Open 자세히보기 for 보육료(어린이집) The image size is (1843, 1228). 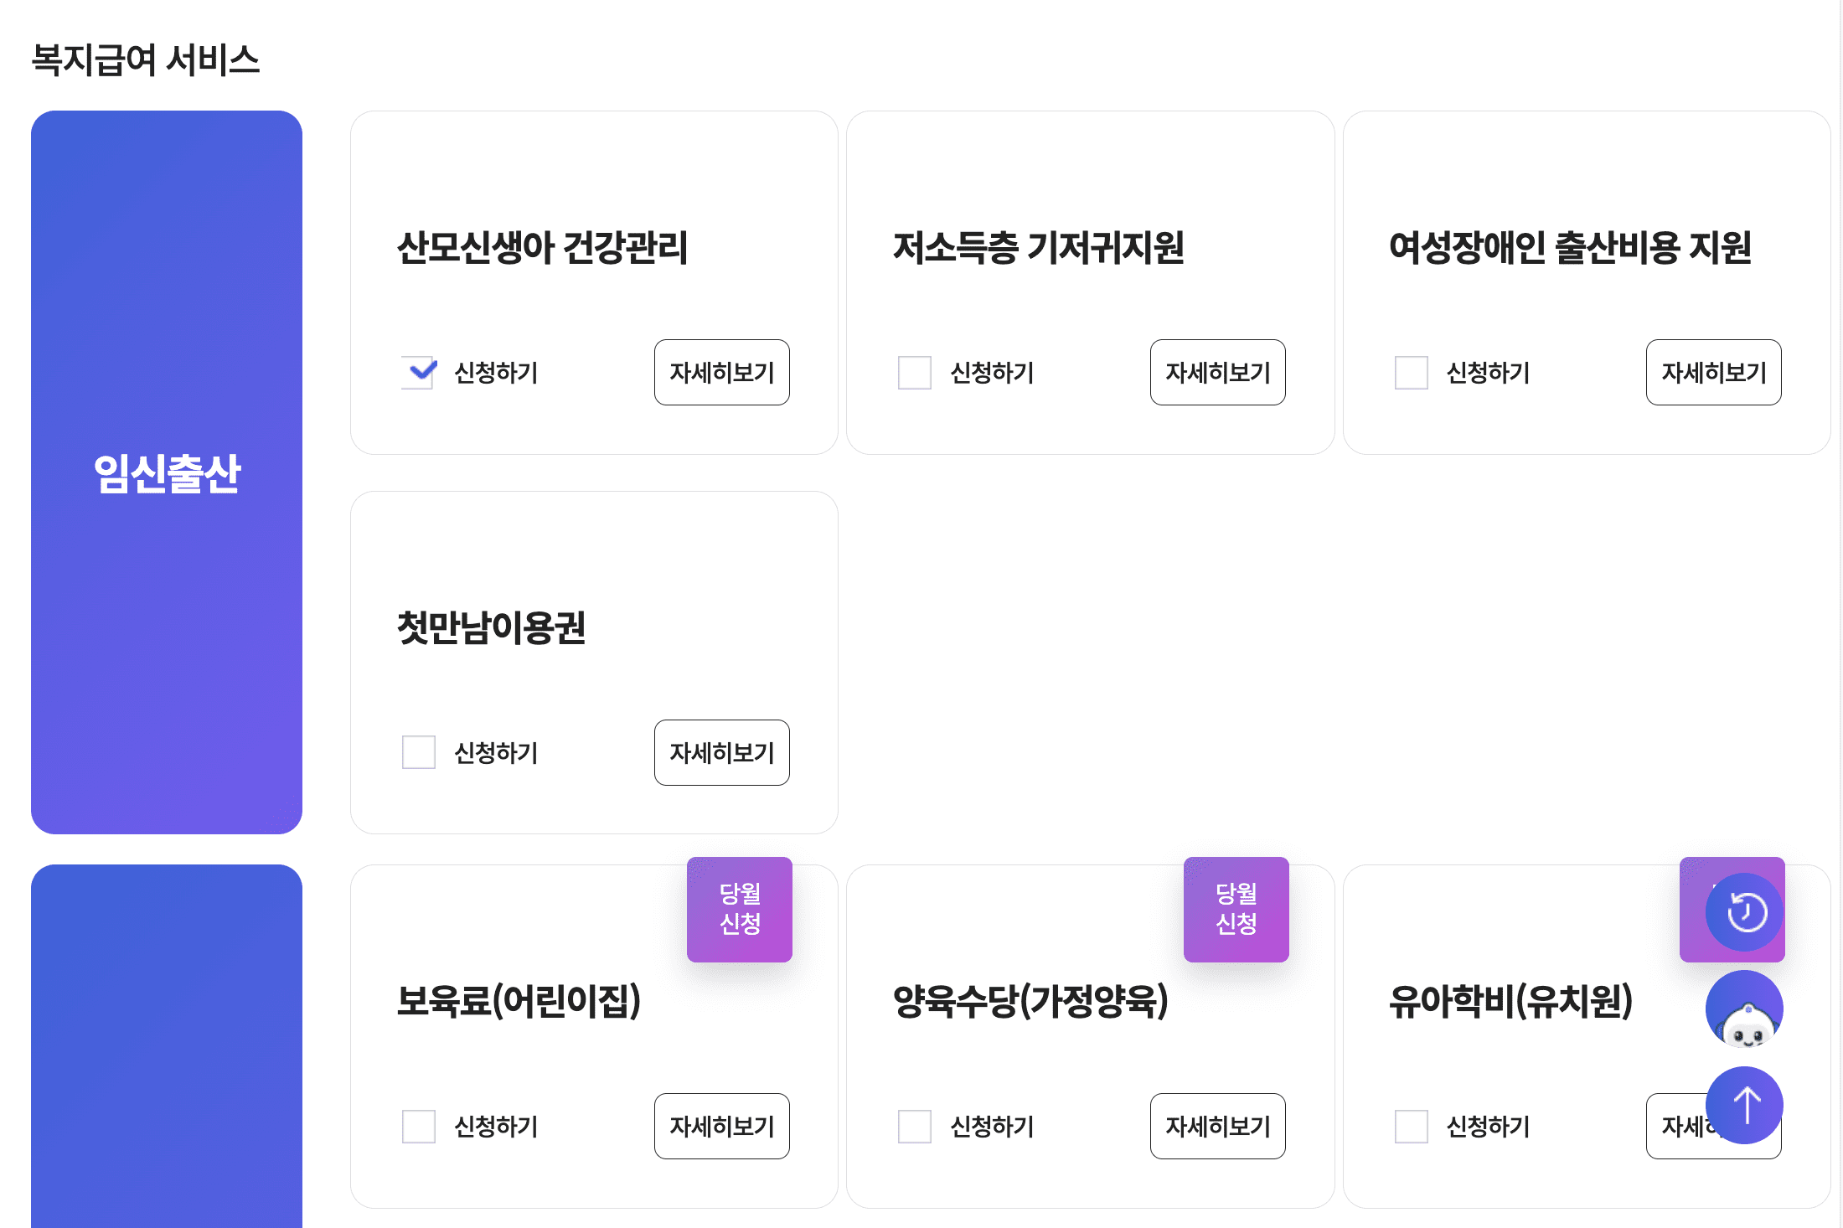(x=721, y=1127)
